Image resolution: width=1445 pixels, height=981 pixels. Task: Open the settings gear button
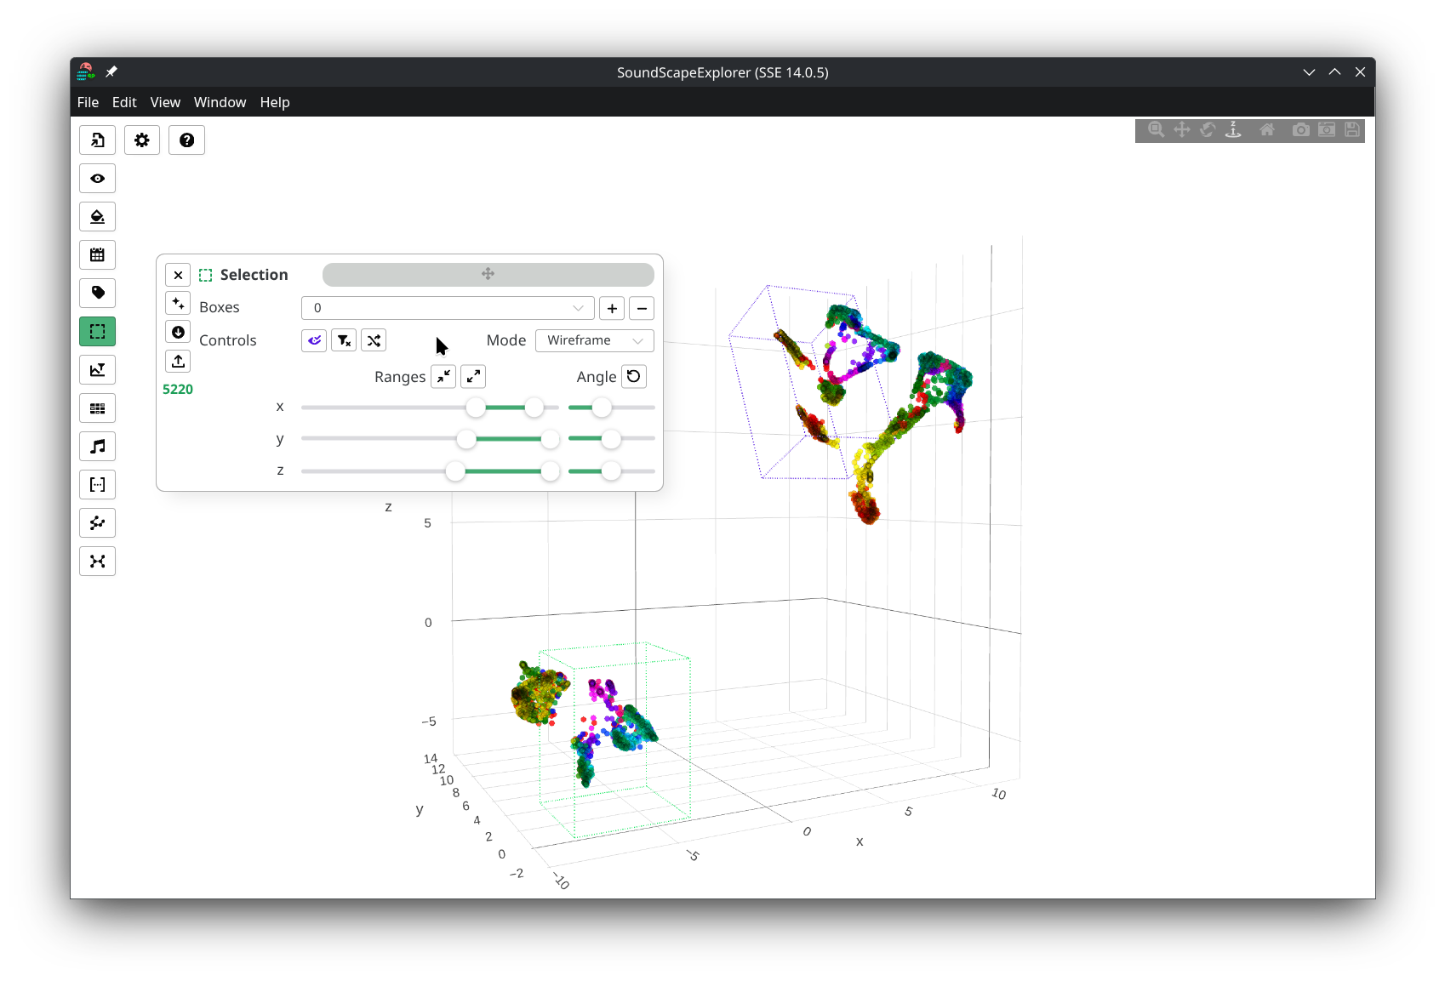coord(142,140)
